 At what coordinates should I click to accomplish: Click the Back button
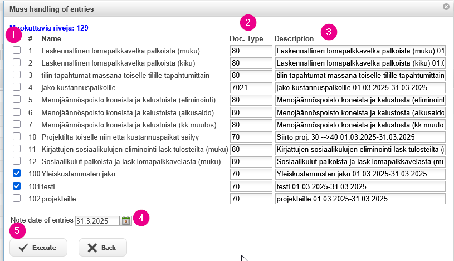click(103, 248)
